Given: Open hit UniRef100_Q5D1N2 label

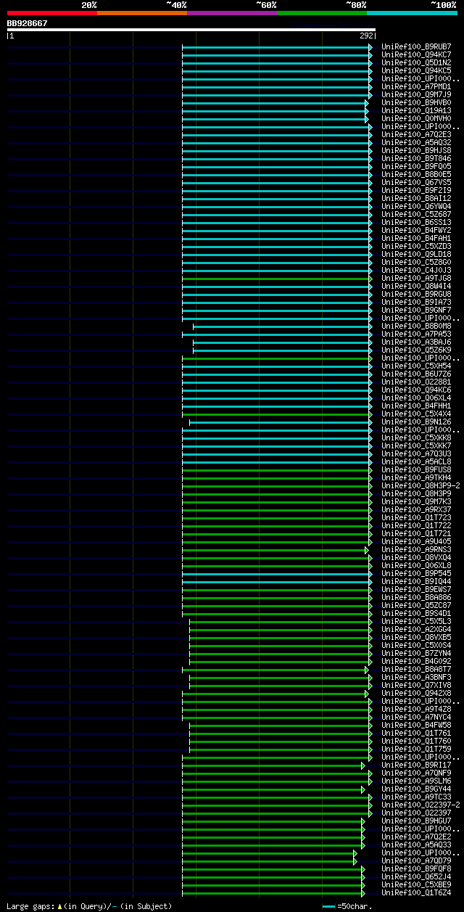Looking at the screenshot, I should 416,62.
